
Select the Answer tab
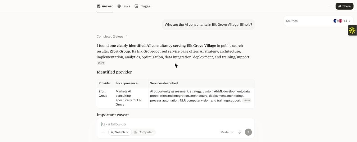coord(105,6)
